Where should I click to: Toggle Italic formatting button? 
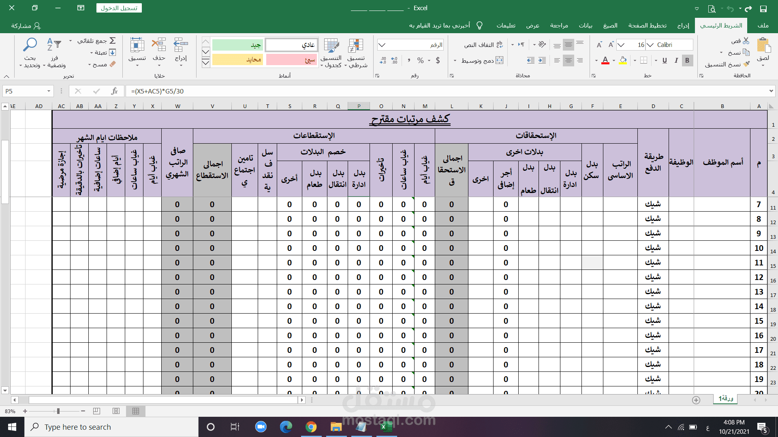[x=676, y=61]
